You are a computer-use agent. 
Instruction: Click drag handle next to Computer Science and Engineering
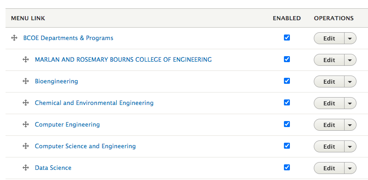[x=26, y=146]
